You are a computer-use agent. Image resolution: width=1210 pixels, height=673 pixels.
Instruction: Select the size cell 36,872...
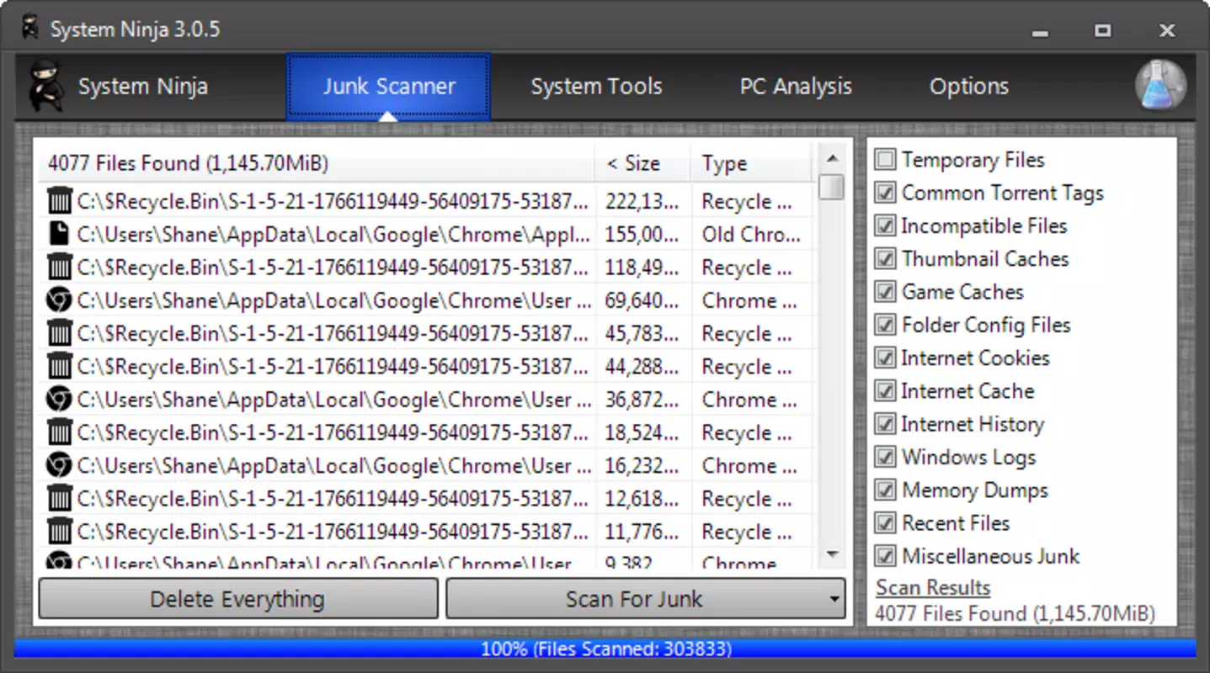pos(642,400)
